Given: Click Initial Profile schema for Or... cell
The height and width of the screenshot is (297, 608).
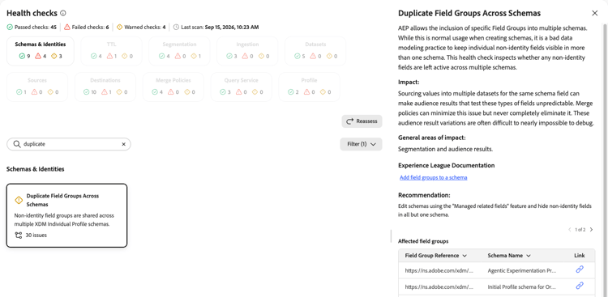Looking at the screenshot, I should pyautogui.click(x=522, y=287).
